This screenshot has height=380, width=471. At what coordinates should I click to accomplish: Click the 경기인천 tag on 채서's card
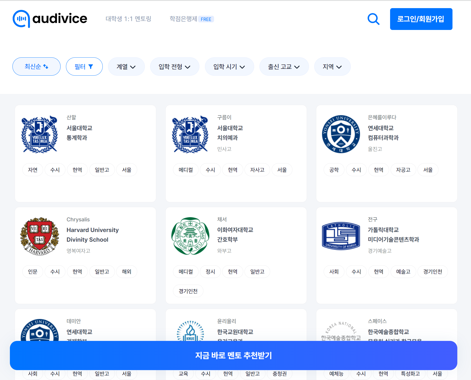pyautogui.click(x=188, y=291)
